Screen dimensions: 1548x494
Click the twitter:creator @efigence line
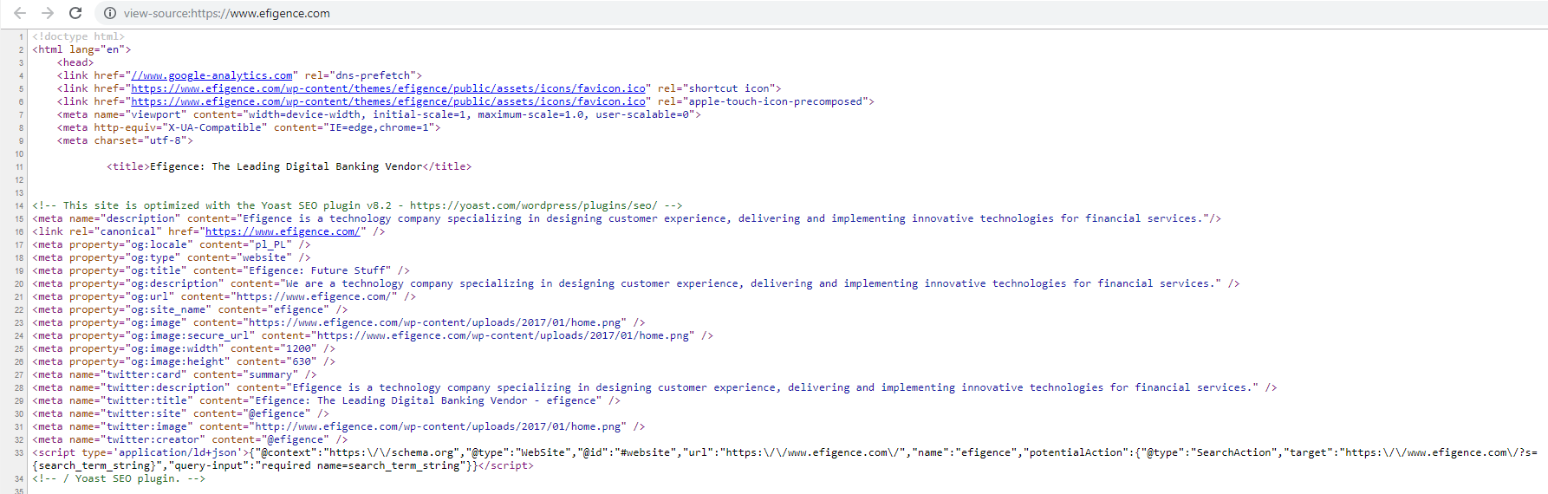click(190, 439)
